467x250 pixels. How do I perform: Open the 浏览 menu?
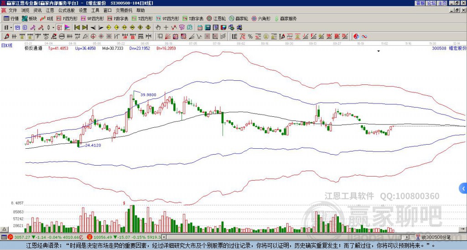[x=25, y=10]
